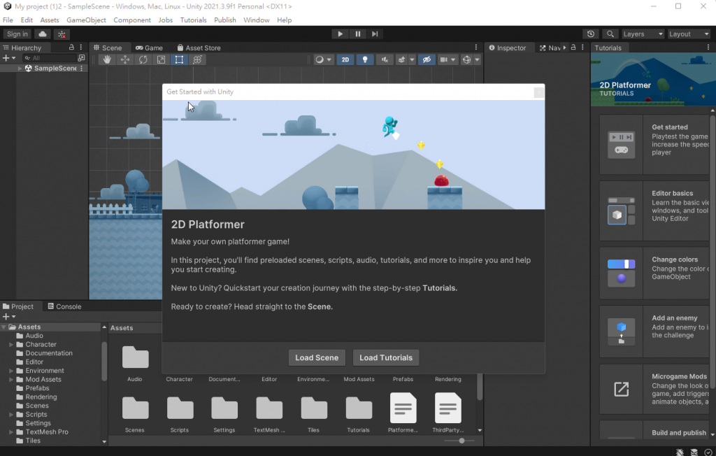Select the Rotate tool
Screen dimensions: 716x456
pos(143,60)
